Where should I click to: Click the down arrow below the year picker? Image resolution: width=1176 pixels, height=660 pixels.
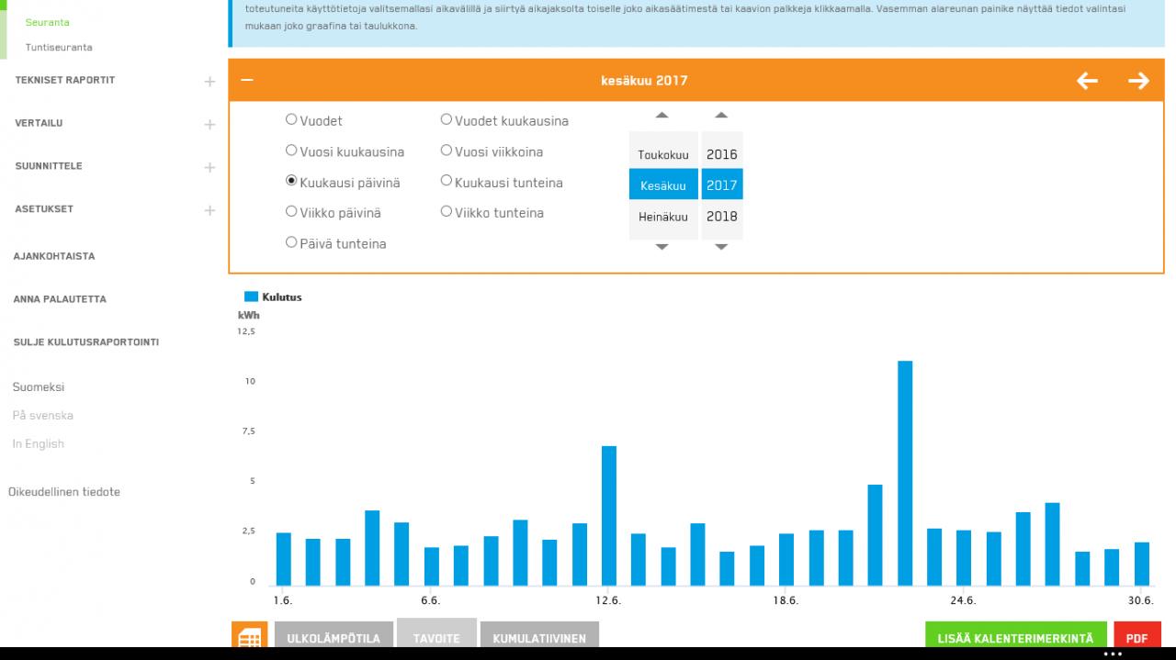[x=721, y=247]
